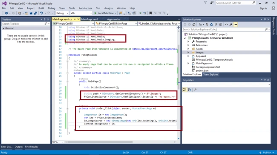Open the Analyze menu
277x155 pixels.
(x=109, y=8)
